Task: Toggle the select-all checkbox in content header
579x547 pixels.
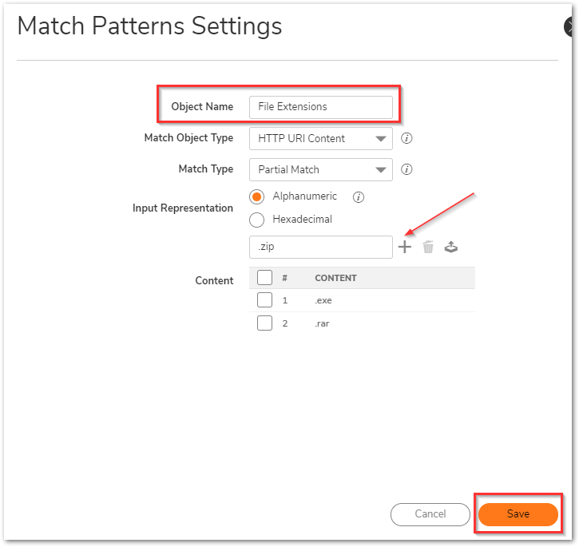Action: click(265, 278)
